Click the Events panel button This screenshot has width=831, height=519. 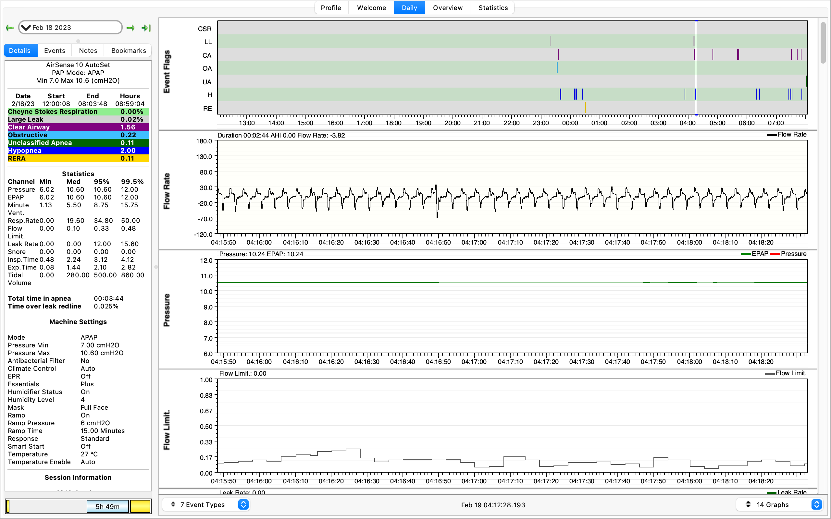click(55, 50)
